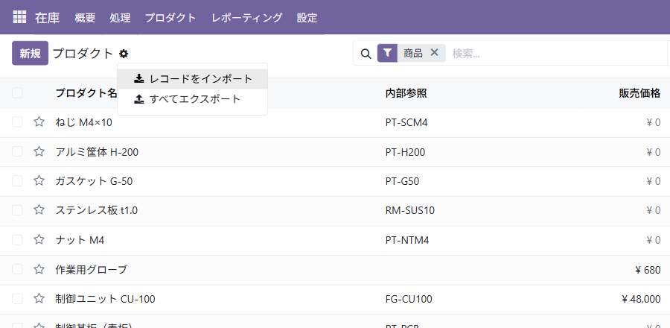Sort by the 内部参照 column header

(x=406, y=92)
